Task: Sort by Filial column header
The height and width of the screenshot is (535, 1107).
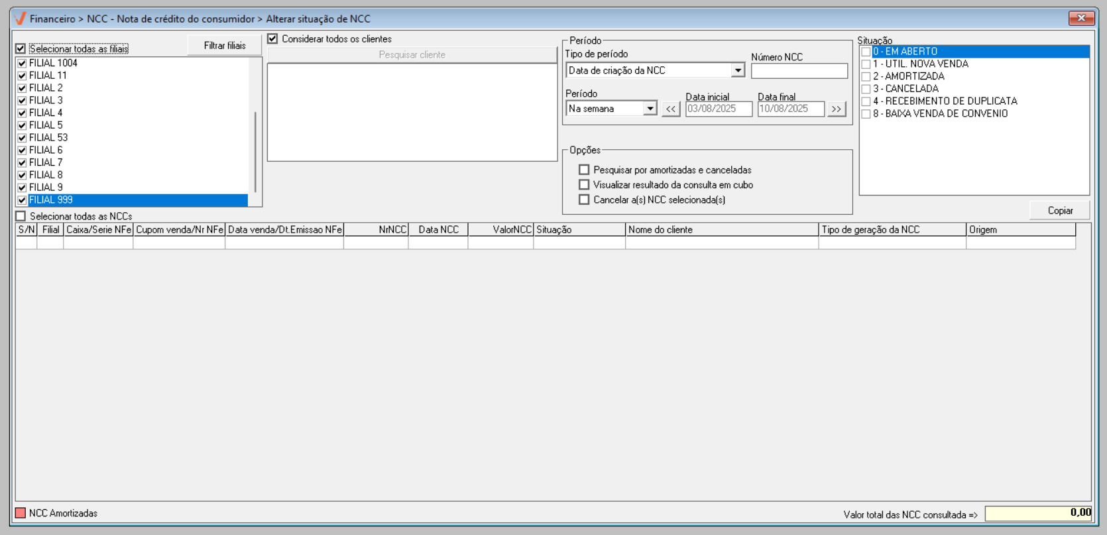Action: coord(50,229)
